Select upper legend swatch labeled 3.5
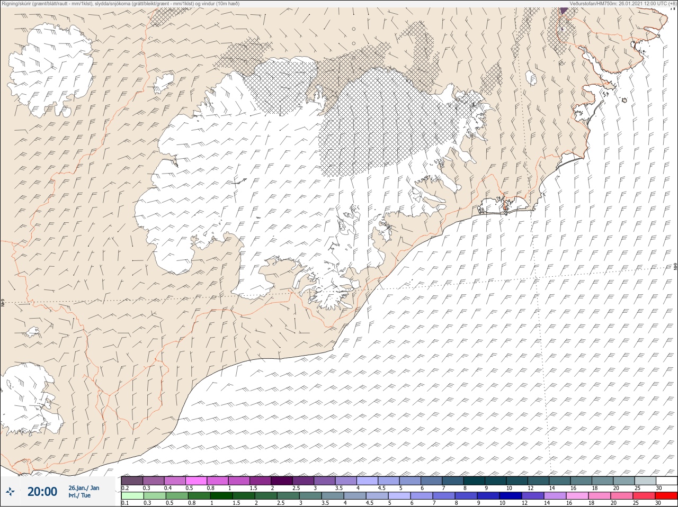Screen dimensions: 678x507 (346, 481)
